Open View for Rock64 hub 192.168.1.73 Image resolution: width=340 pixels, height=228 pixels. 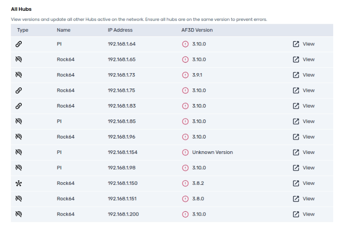(x=304, y=75)
